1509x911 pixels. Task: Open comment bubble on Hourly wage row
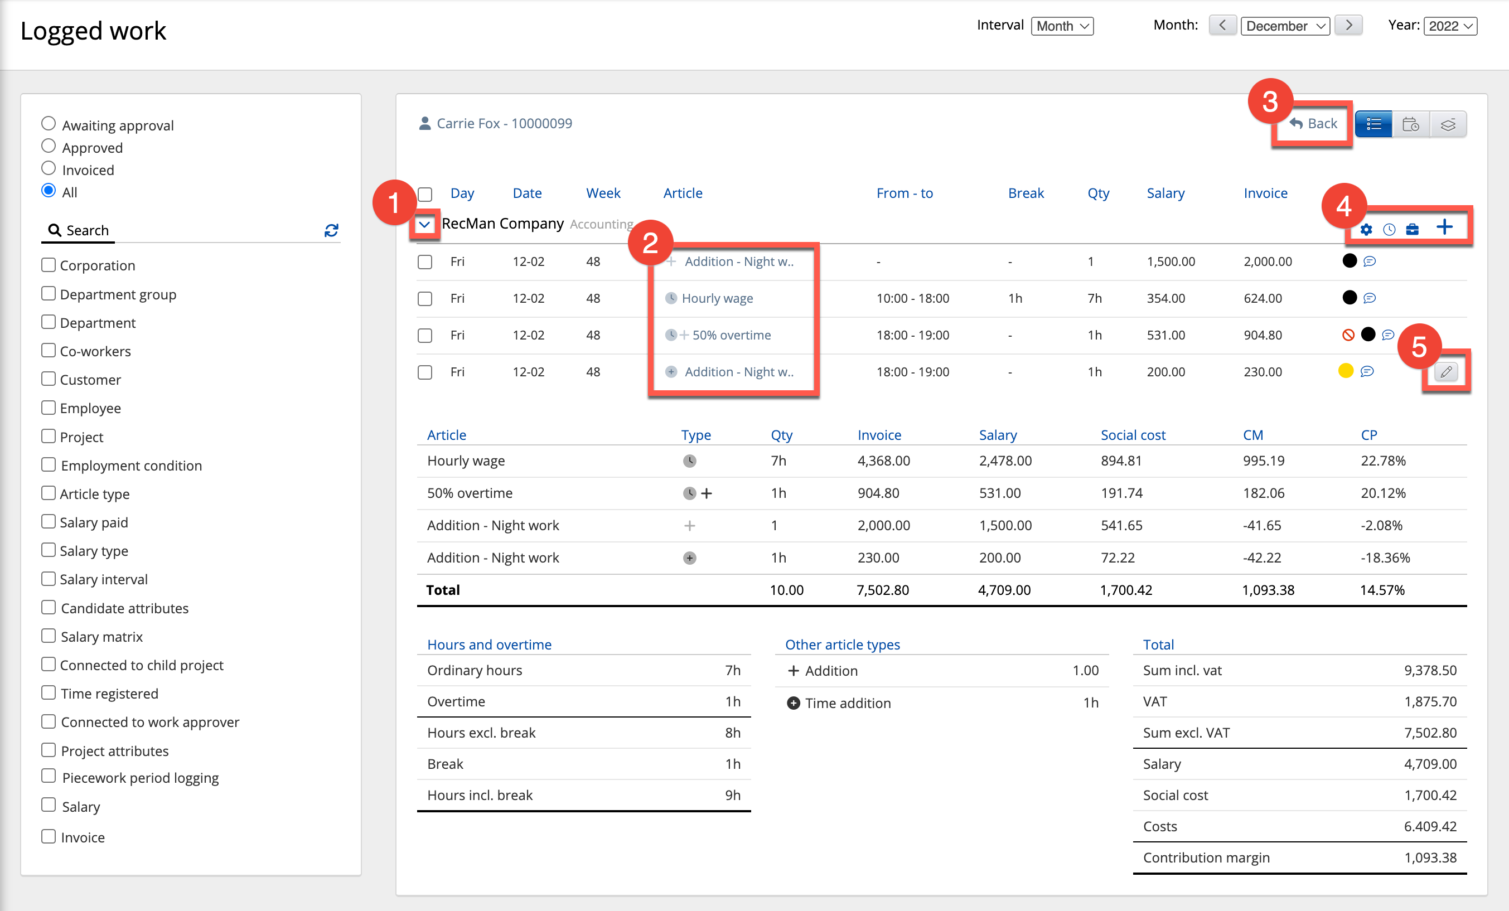(1370, 298)
